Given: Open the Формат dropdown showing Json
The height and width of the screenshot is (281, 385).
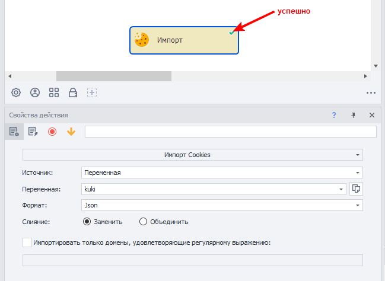Looking at the screenshot, I should (222, 205).
